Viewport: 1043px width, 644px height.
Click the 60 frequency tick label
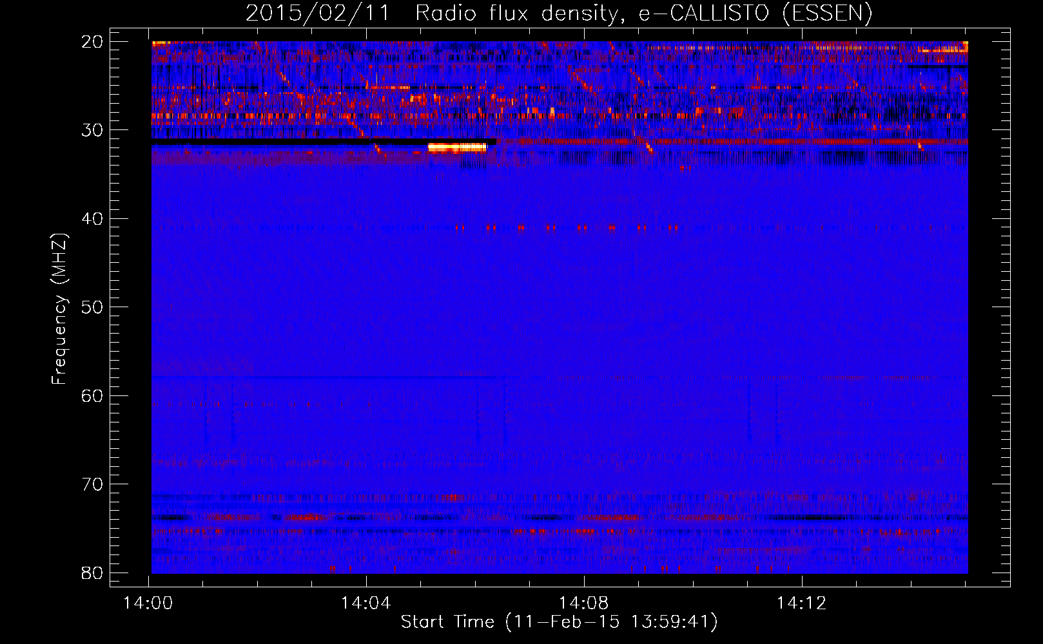click(x=93, y=395)
